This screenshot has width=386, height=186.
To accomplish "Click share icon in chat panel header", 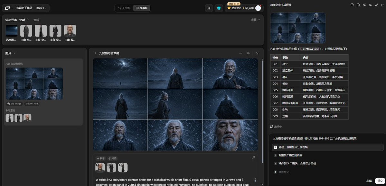I will 364,5.
